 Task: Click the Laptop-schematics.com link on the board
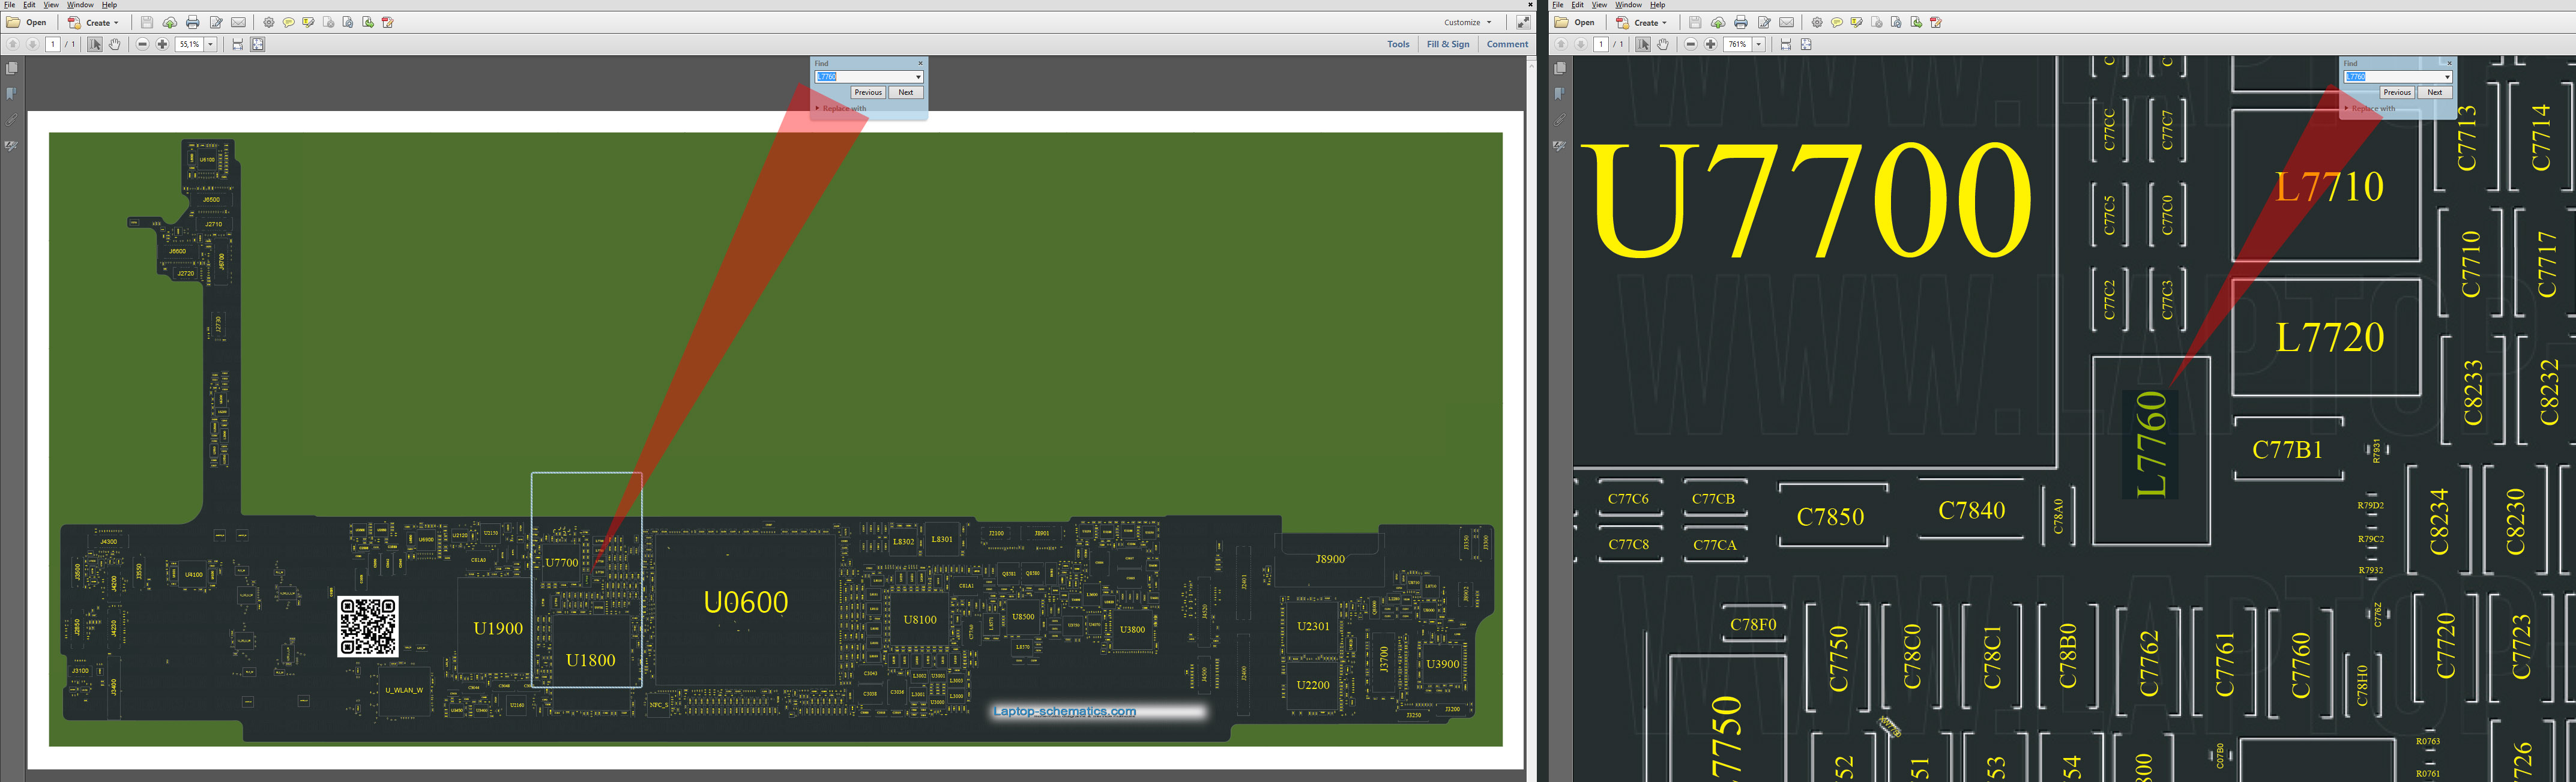click(x=1064, y=712)
